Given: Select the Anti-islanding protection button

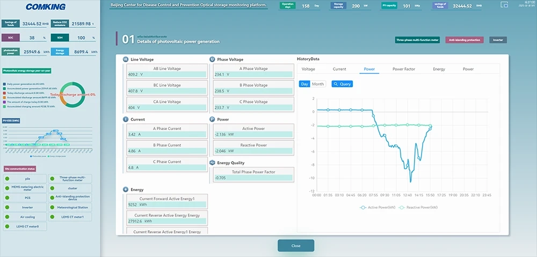Looking at the screenshot, I should [465, 40].
